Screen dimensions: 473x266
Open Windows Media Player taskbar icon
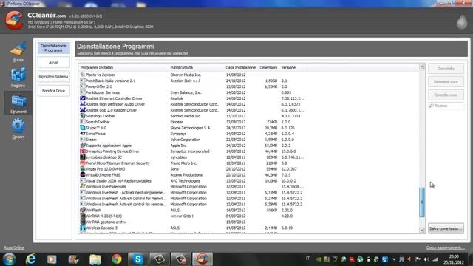[x=52, y=259]
